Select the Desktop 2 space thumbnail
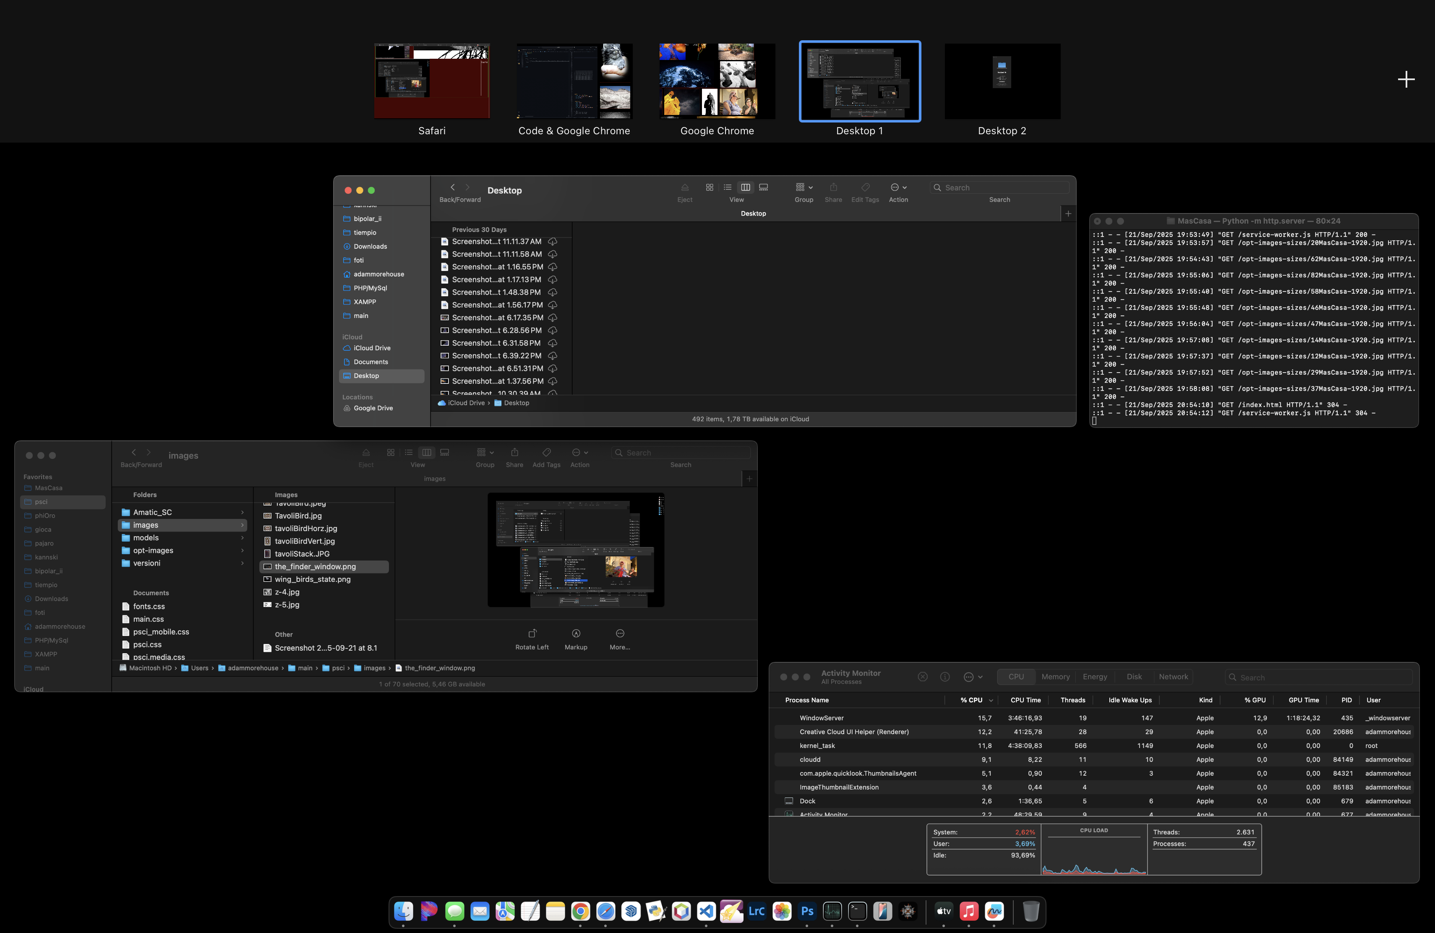 [x=1002, y=81]
